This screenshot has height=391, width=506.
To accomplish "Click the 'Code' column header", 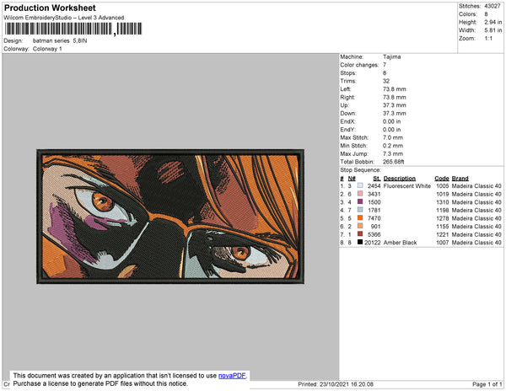I will coord(441,179).
